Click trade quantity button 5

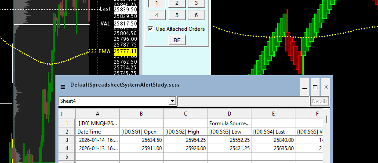click(x=177, y=15)
